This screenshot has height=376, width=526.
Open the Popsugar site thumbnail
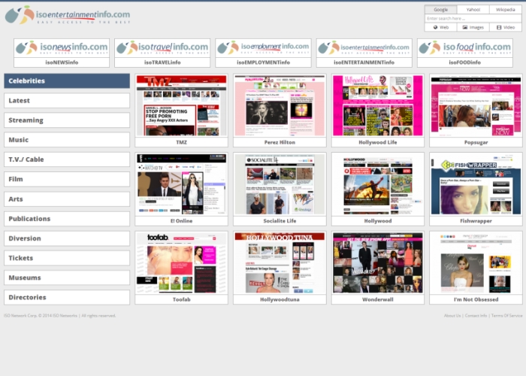(x=476, y=106)
